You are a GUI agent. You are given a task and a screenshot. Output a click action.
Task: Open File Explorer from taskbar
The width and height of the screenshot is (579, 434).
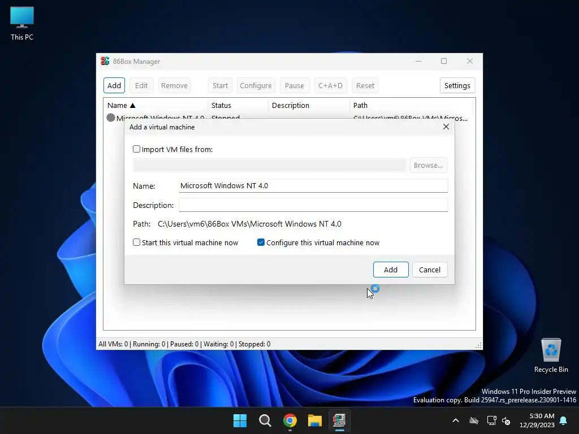click(x=315, y=420)
